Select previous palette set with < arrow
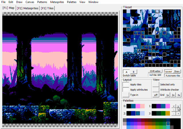This screenshot has width=183, height=129. click(x=174, y=106)
